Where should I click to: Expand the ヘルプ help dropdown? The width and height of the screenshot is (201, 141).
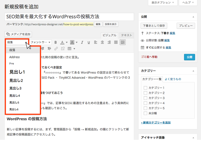(188, 3)
